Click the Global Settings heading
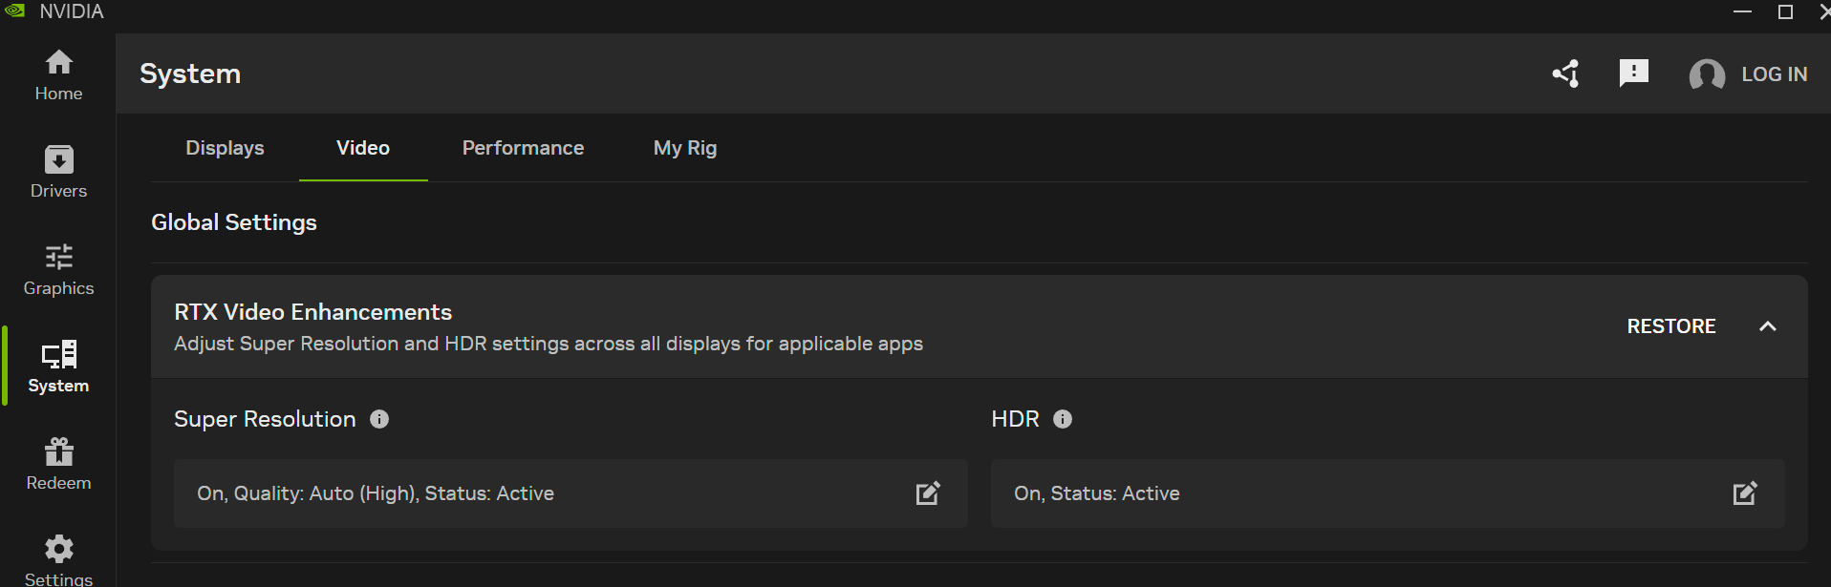The height and width of the screenshot is (587, 1831). [x=234, y=222]
